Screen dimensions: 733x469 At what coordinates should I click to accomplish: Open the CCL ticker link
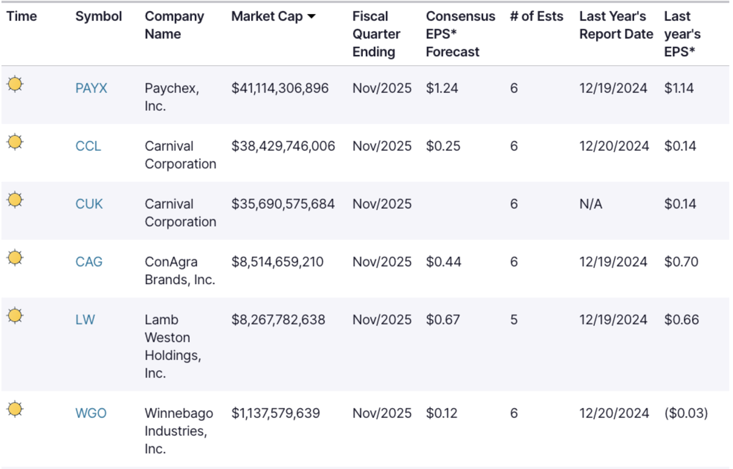tap(88, 146)
